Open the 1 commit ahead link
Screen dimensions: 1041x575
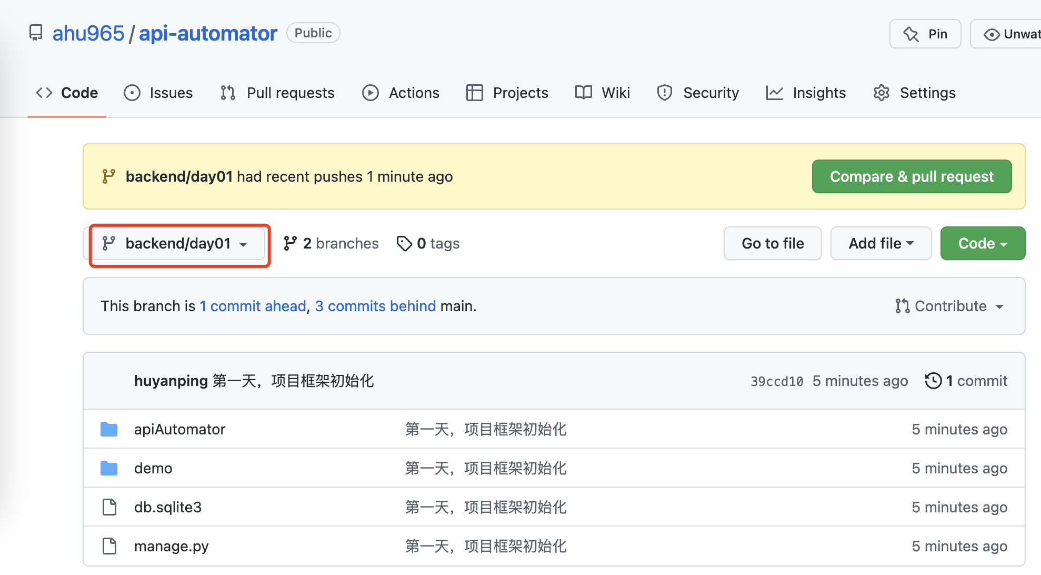coord(253,306)
